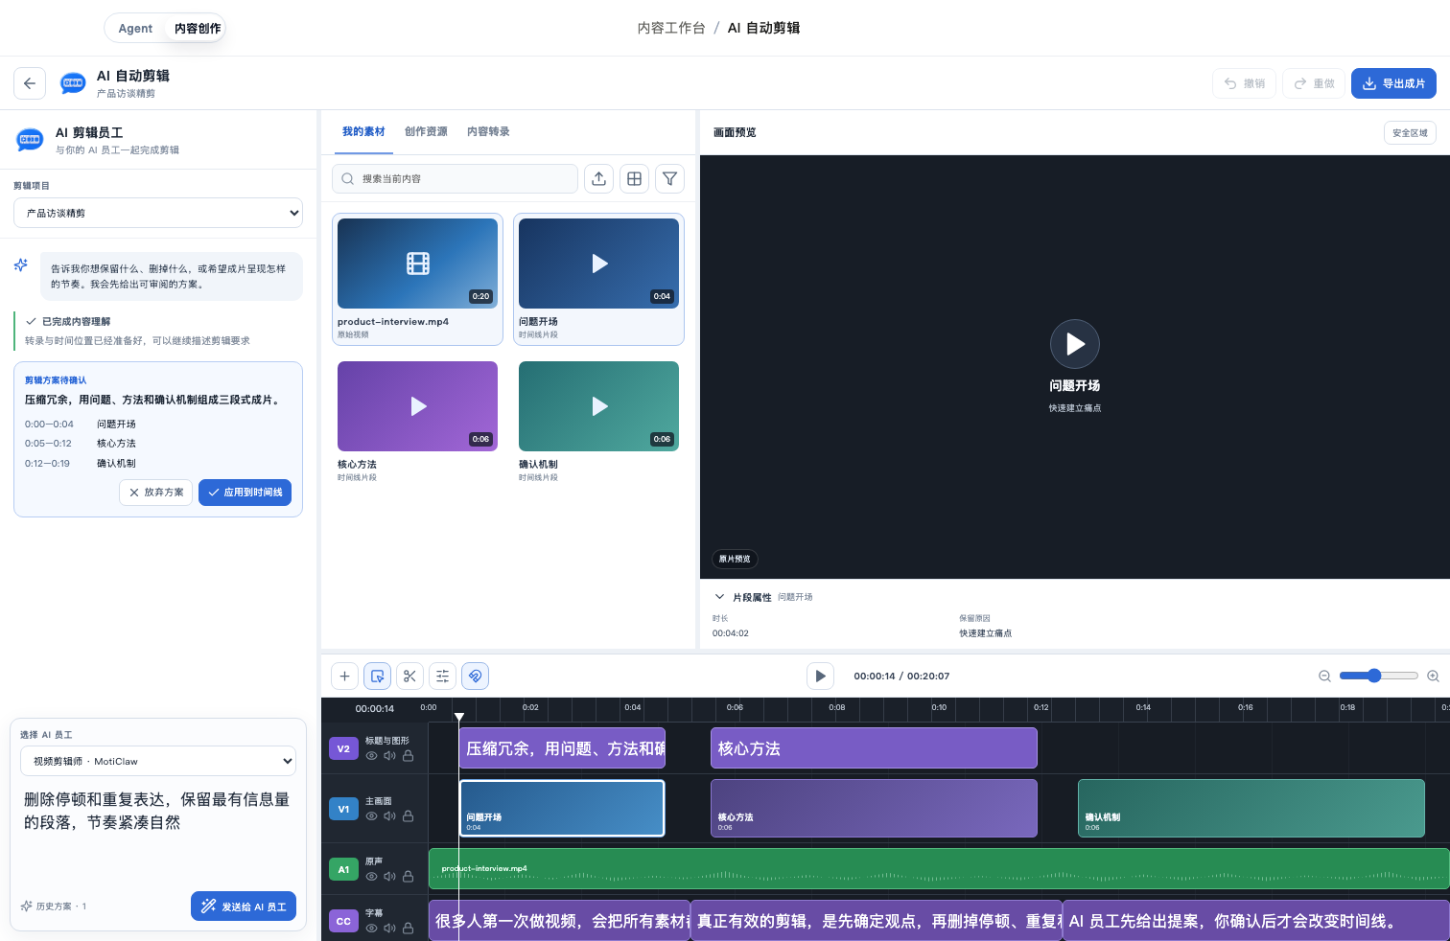Click the V2 track badge
Viewport: 1450px width, 941px height.
tap(343, 748)
